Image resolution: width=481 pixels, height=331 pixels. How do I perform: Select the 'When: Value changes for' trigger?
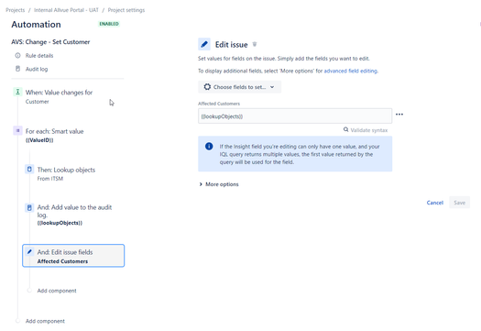click(x=59, y=93)
